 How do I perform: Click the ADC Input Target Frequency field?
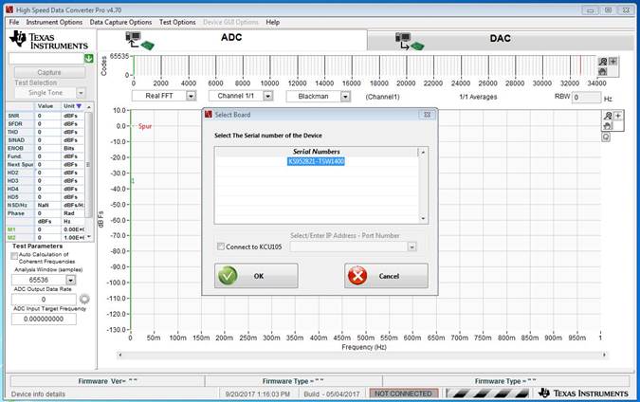[44, 320]
